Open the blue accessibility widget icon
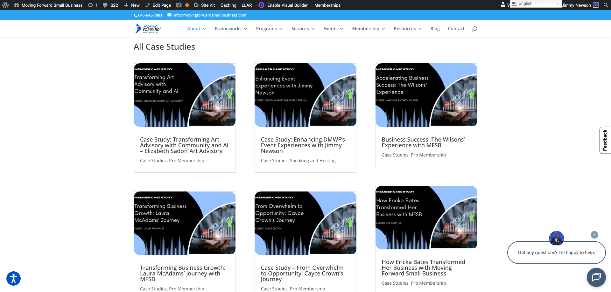 [13, 278]
